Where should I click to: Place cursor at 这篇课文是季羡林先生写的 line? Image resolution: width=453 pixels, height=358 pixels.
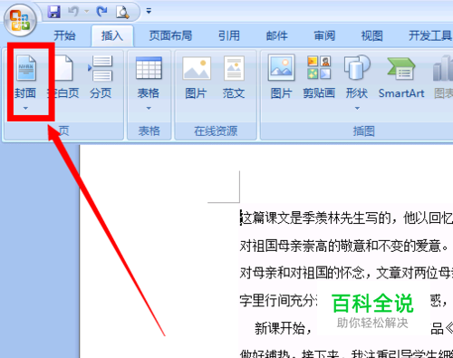tap(346, 218)
